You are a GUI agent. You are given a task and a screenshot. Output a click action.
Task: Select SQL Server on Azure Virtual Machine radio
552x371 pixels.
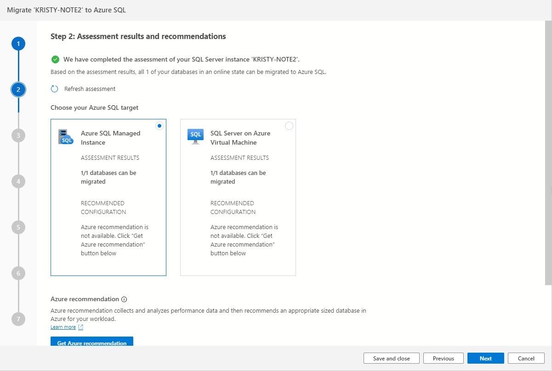coord(289,126)
